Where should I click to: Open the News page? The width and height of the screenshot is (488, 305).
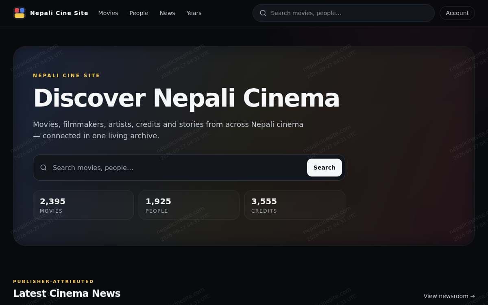click(x=168, y=13)
